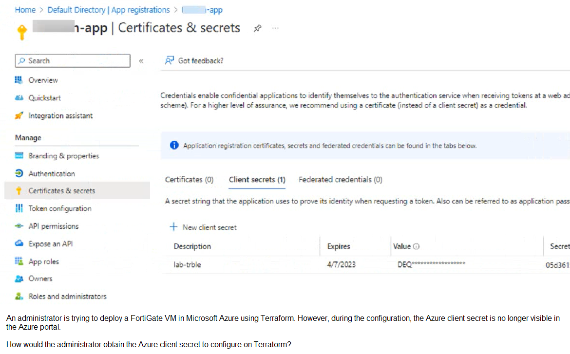Click the Quickstart cloud icon
Viewport: 570px width, 354px height.
19,98
